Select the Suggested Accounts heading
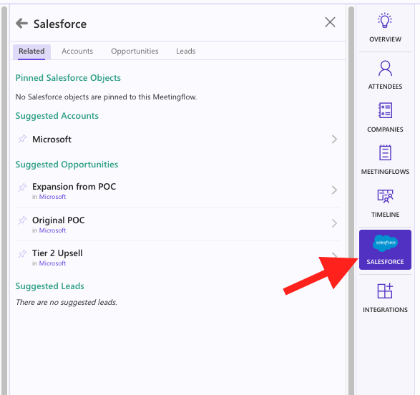The image size is (420, 395). [57, 116]
